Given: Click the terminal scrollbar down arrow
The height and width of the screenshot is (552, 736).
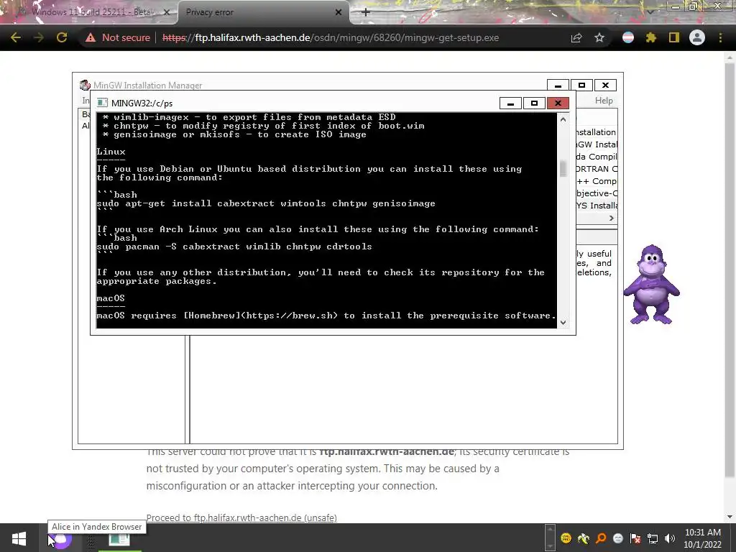Looking at the screenshot, I should (563, 323).
